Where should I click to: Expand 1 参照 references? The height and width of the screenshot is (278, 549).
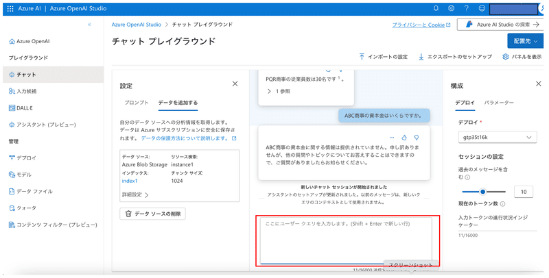tap(279, 91)
